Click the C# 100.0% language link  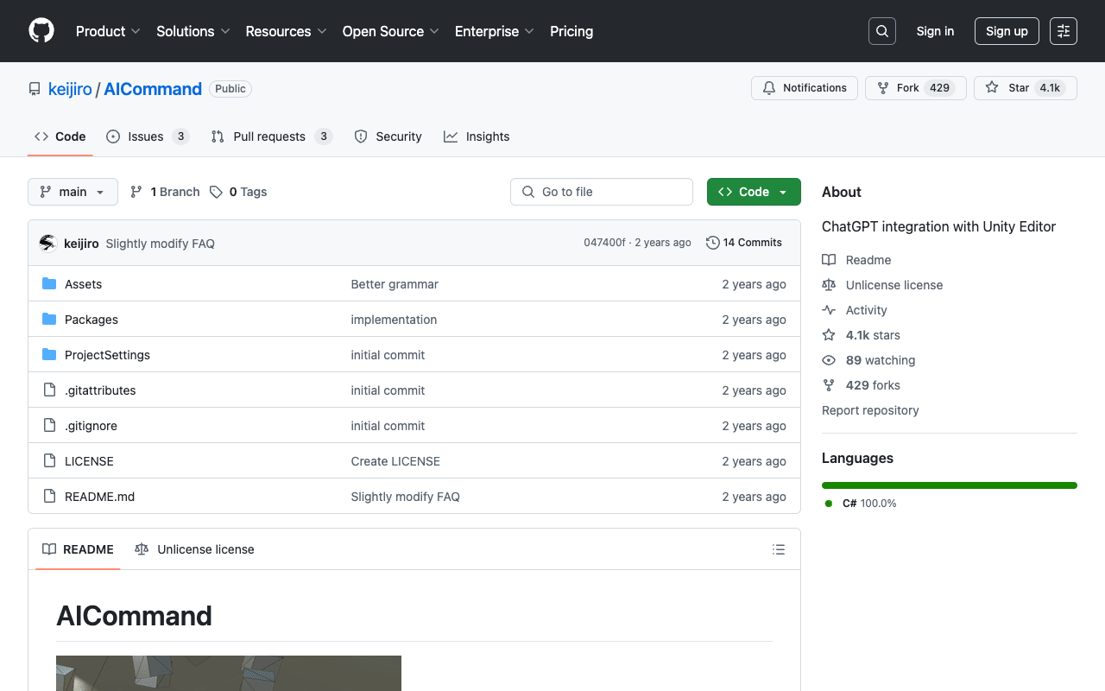pos(861,503)
